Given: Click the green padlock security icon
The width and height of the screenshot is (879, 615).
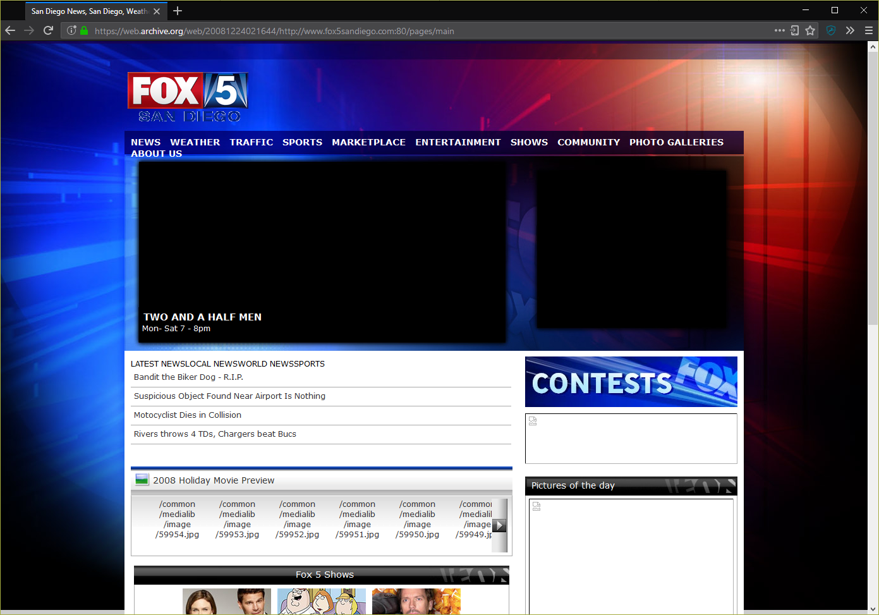Looking at the screenshot, I should [x=84, y=30].
